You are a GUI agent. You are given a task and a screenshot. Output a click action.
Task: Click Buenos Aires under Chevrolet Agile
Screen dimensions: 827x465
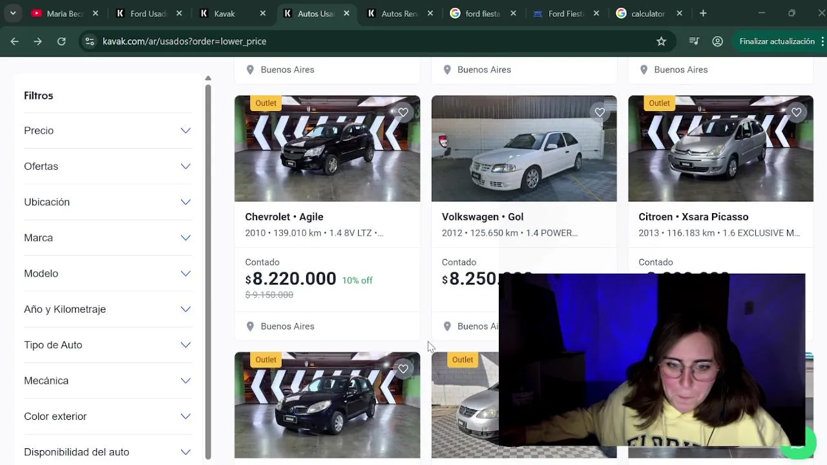click(x=288, y=326)
